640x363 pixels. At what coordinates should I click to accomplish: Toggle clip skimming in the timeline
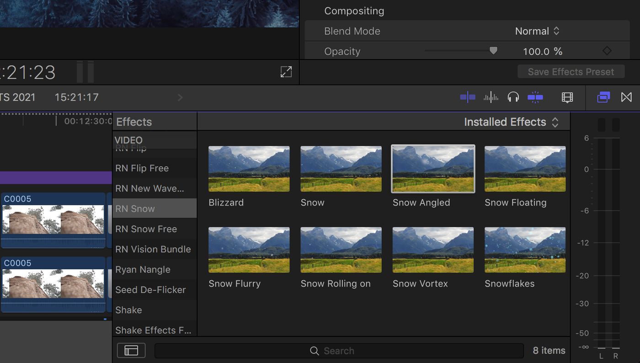point(468,97)
